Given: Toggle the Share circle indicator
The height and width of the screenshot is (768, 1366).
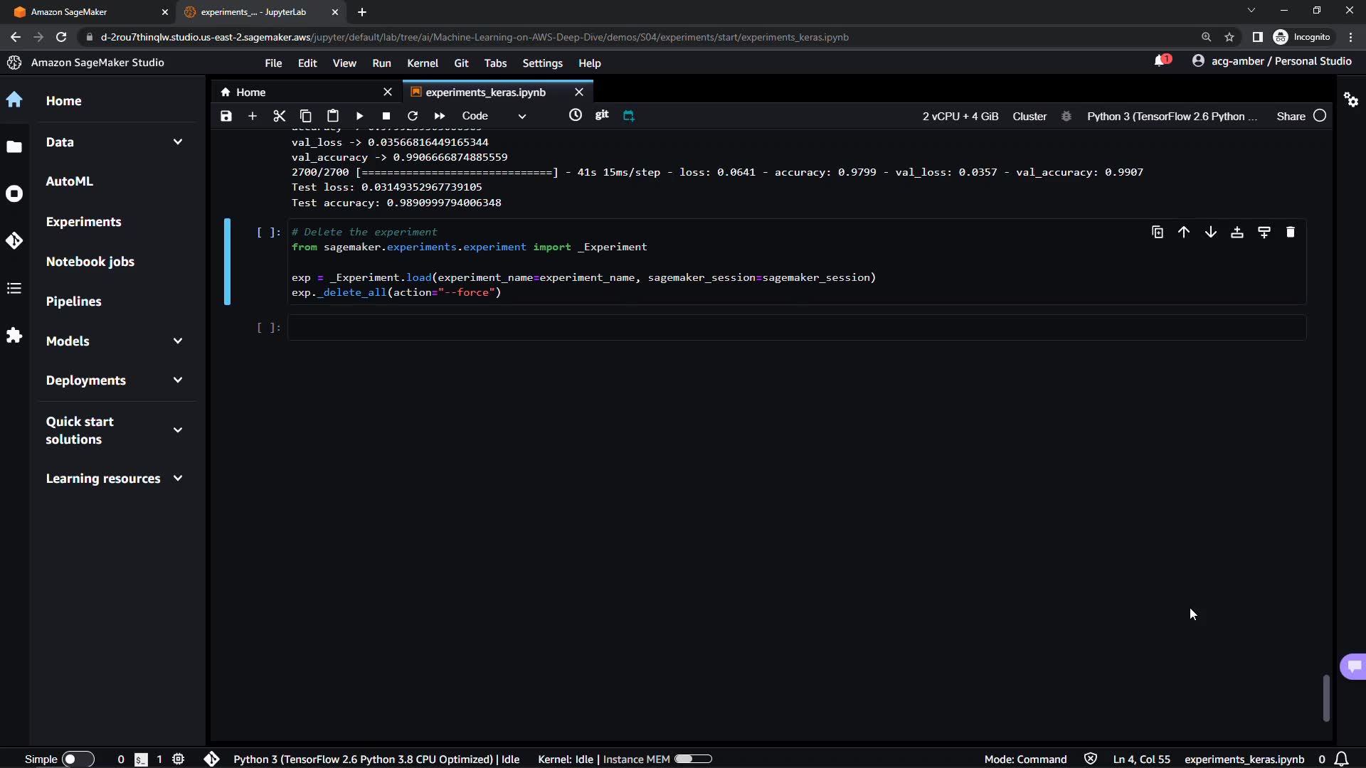Looking at the screenshot, I should click(x=1320, y=116).
